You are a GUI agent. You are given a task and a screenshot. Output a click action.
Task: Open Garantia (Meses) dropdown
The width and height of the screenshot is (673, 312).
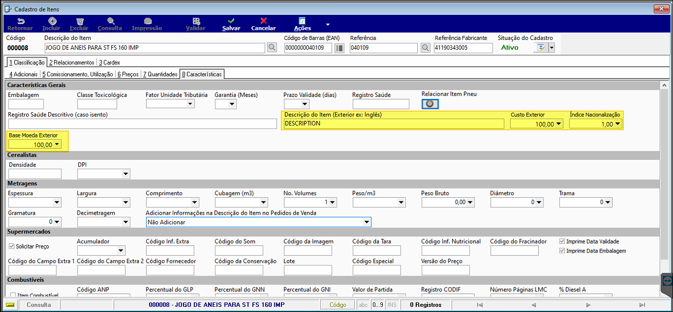(232, 104)
